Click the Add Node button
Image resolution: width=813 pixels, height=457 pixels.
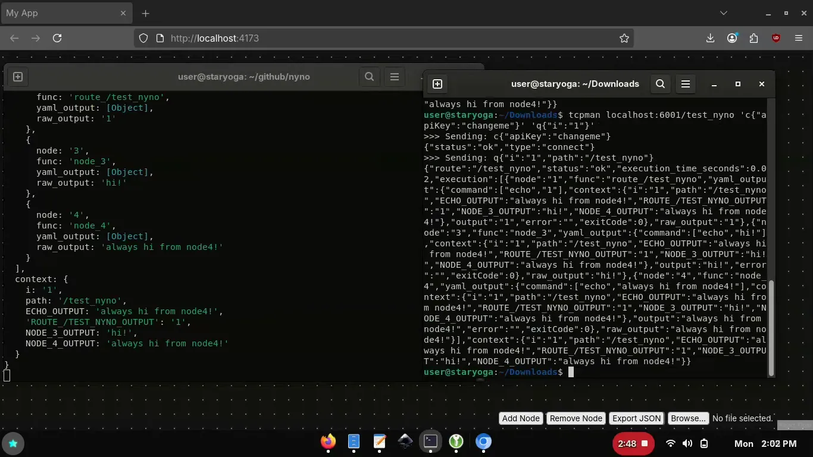point(521,418)
